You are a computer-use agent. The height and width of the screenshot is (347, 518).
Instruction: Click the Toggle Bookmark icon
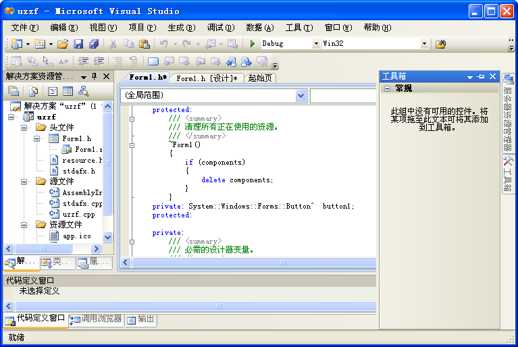(x=153, y=61)
